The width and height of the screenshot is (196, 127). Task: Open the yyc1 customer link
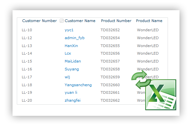coord(69,30)
